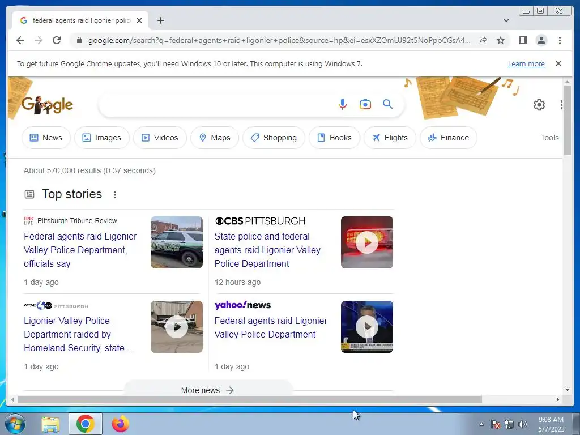This screenshot has height=435, width=580.
Task: Open Pittsburgh Tribune-Review federal agents article
Action: click(x=80, y=250)
